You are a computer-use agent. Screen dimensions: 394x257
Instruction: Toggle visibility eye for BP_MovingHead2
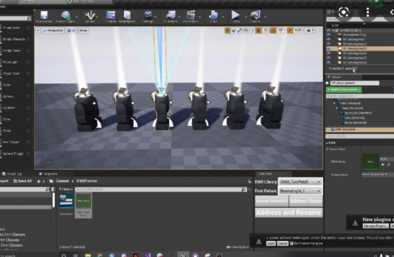pos(328,44)
